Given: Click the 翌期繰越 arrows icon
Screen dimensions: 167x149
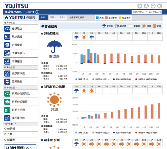Looking at the screenshot, I should pos(7,82).
